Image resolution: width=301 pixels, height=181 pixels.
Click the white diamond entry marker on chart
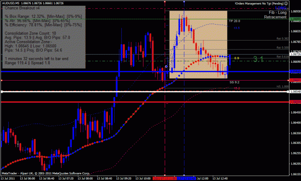pyautogui.click(x=166, y=67)
